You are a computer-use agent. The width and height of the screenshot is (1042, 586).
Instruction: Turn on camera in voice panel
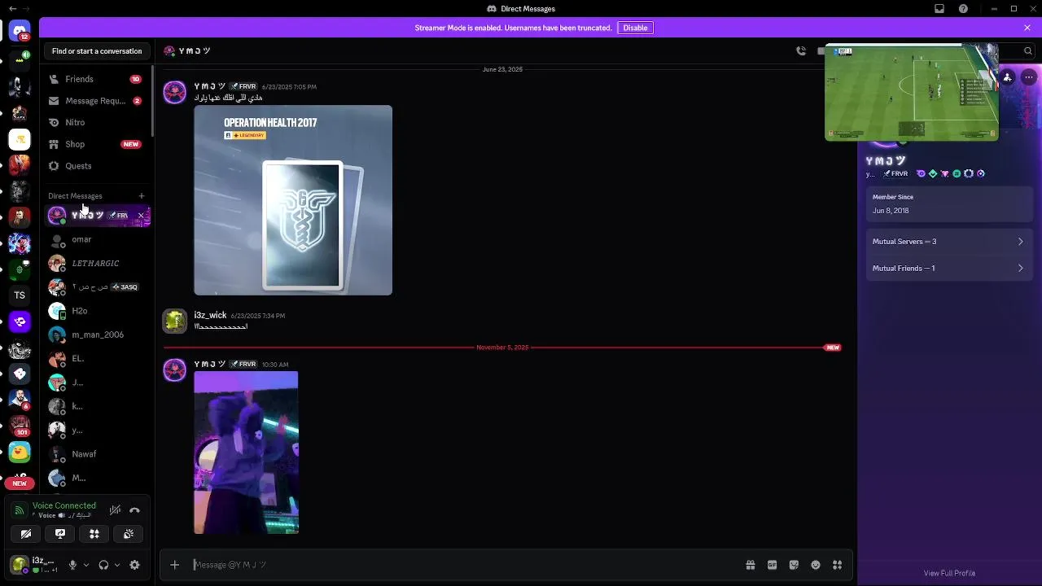[x=26, y=534]
